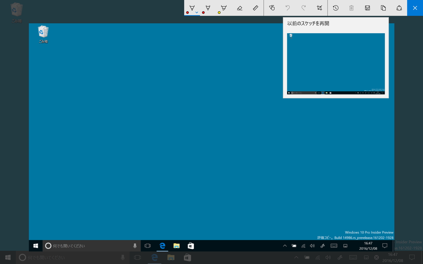Save the sketch to disk
The image size is (423, 264).
[367, 8]
